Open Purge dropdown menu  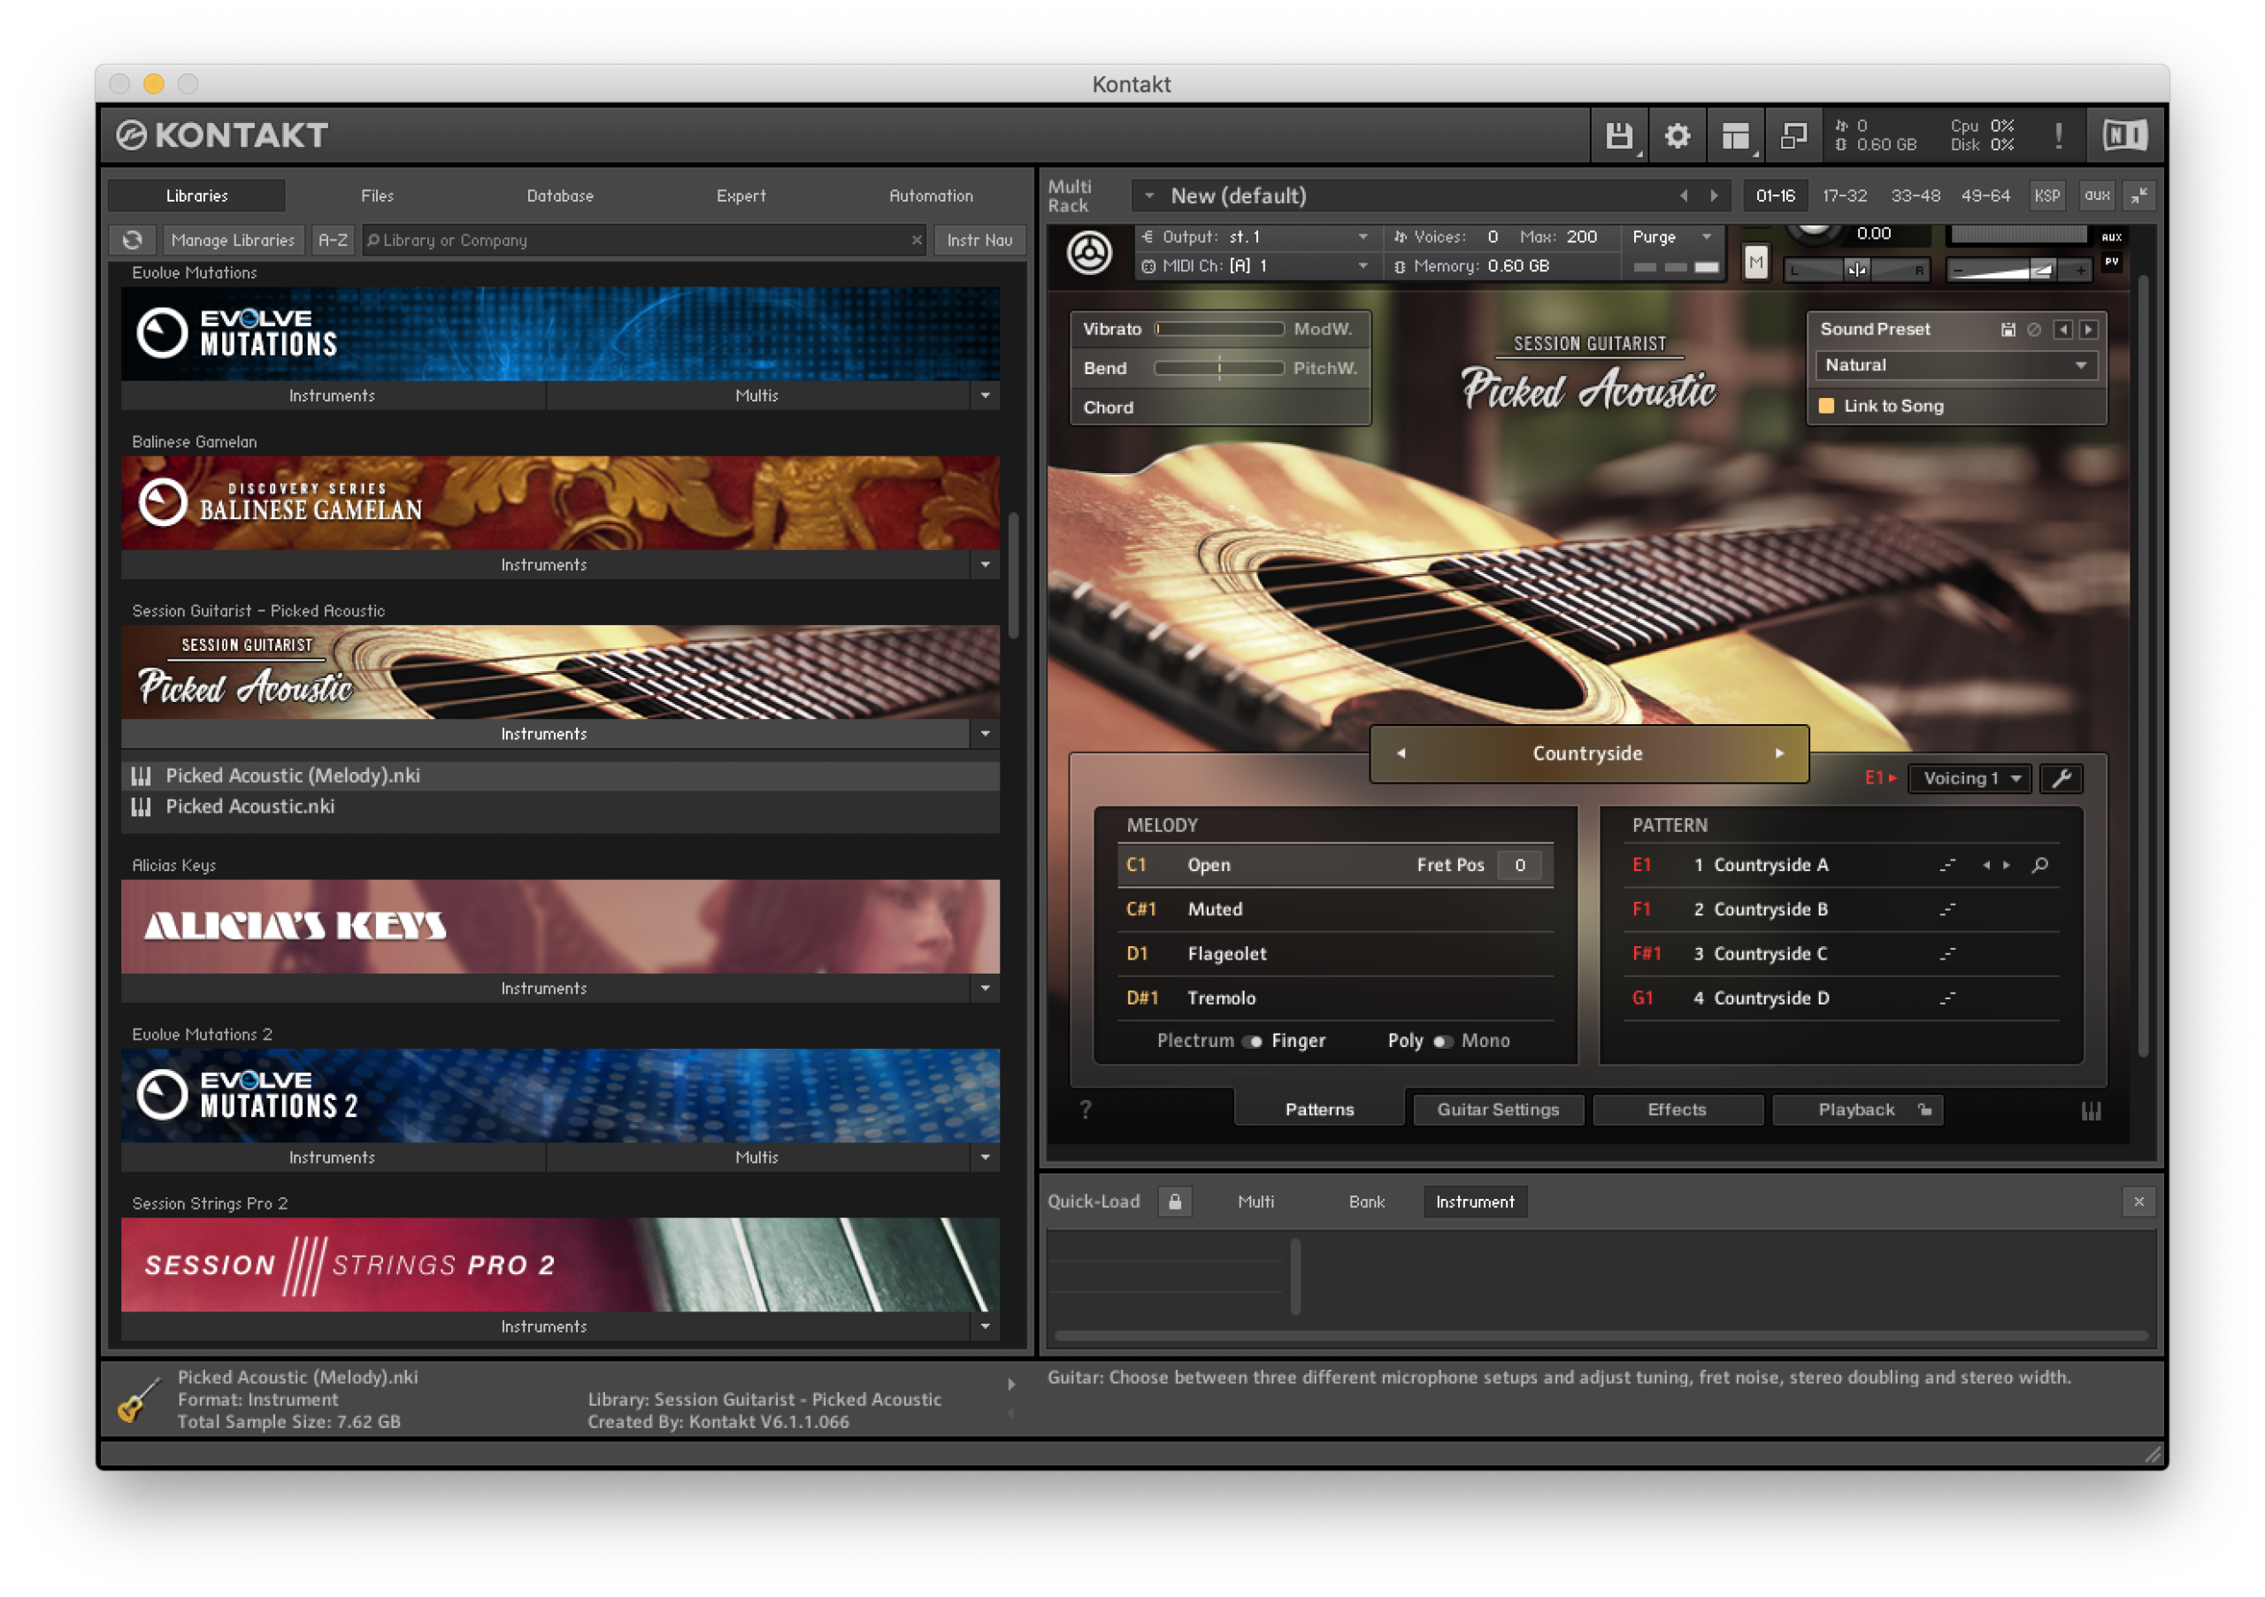1672,238
